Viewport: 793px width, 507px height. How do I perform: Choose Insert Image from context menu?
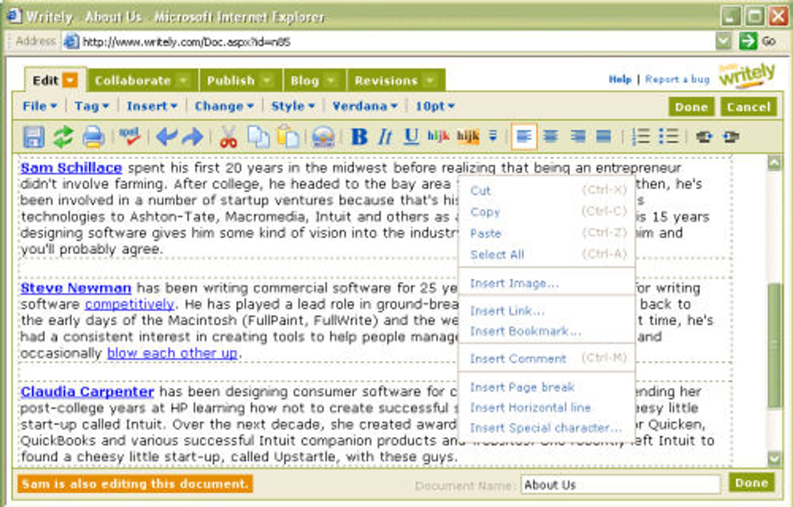[x=547, y=284]
